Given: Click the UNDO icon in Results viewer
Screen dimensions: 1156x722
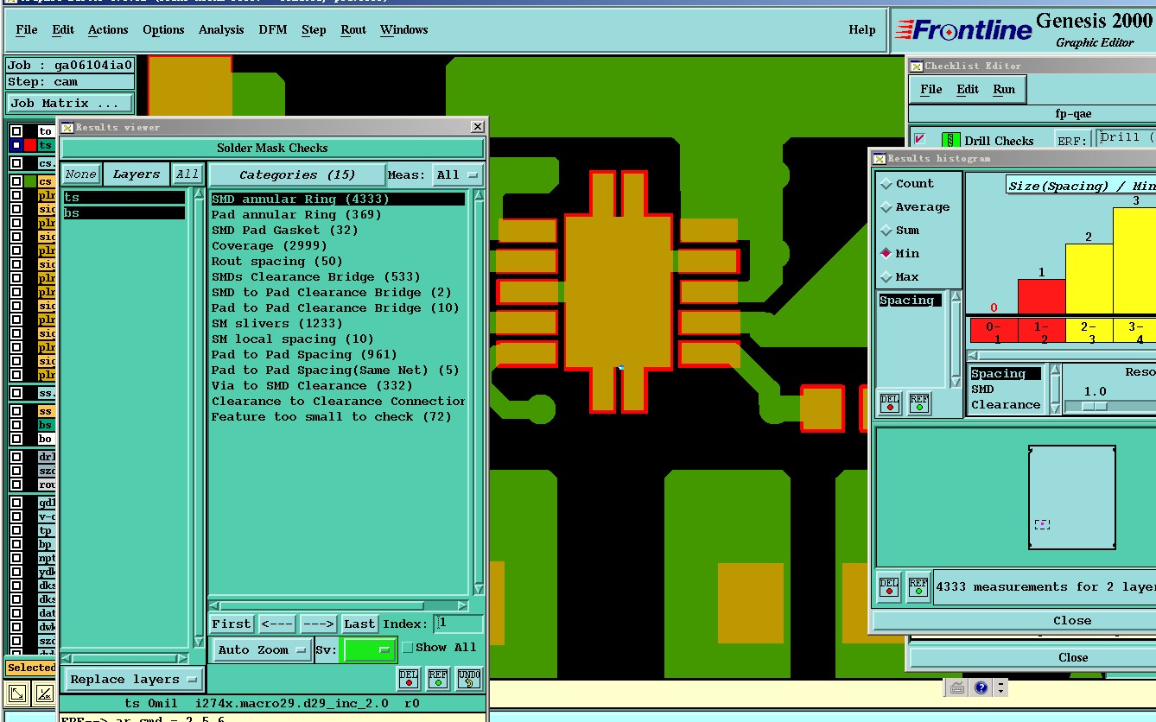Looking at the screenshot, I should click(x=468, y=678).
